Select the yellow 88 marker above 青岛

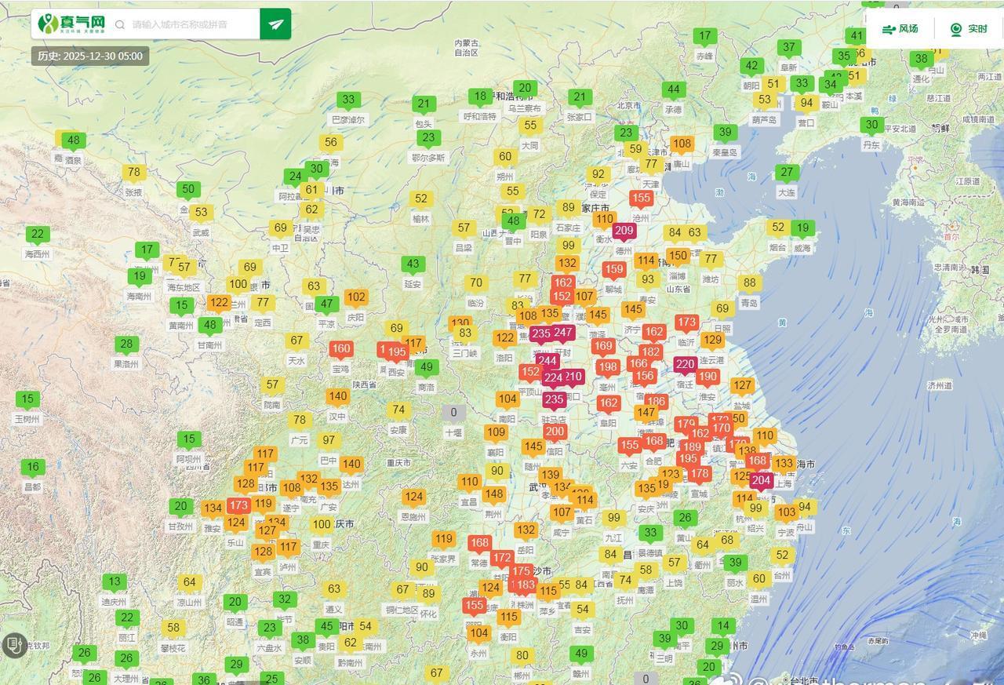coord(749,283)
